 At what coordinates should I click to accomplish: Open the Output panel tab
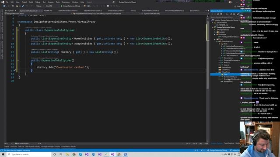[7, 147]
